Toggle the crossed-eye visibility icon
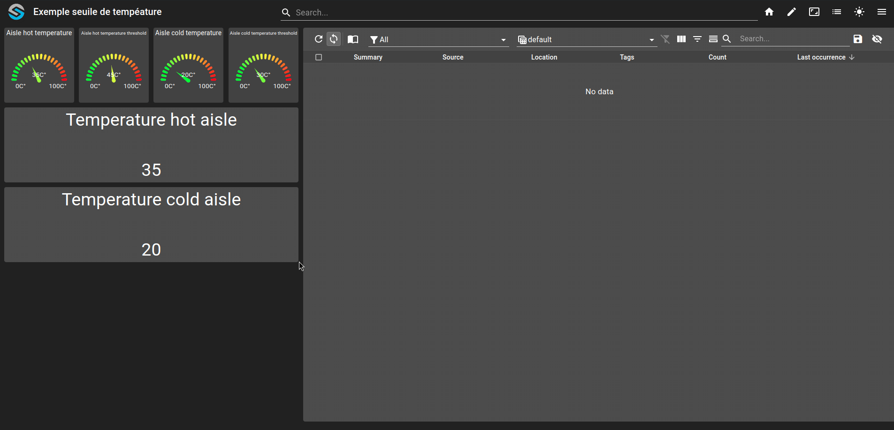Screen dimensions: 894x430 click(x=877, y=39)
